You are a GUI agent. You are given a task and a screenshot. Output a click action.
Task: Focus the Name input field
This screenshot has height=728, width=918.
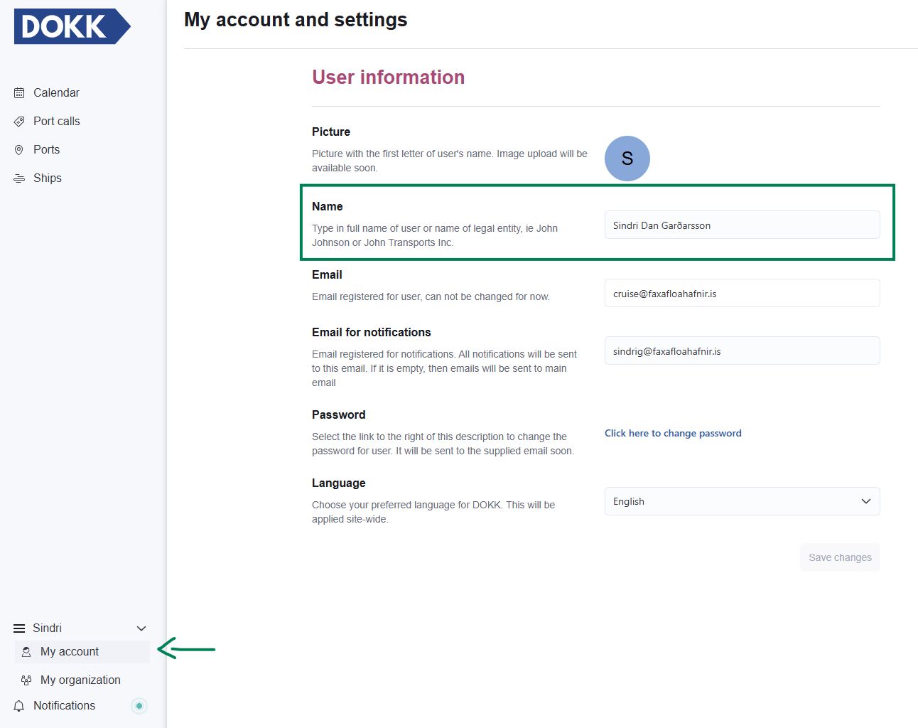[742, 225]
